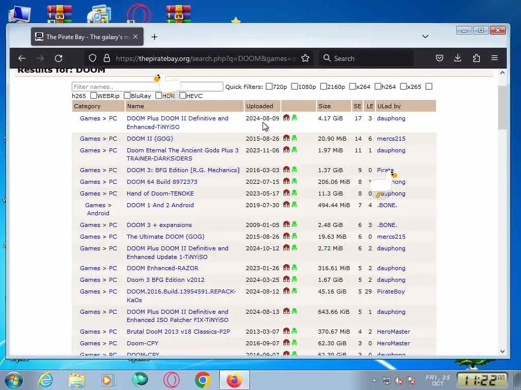The height and width of the screenshot is (390, 521).
Task: Bookmark this page with the star icon
Action: 305,58
